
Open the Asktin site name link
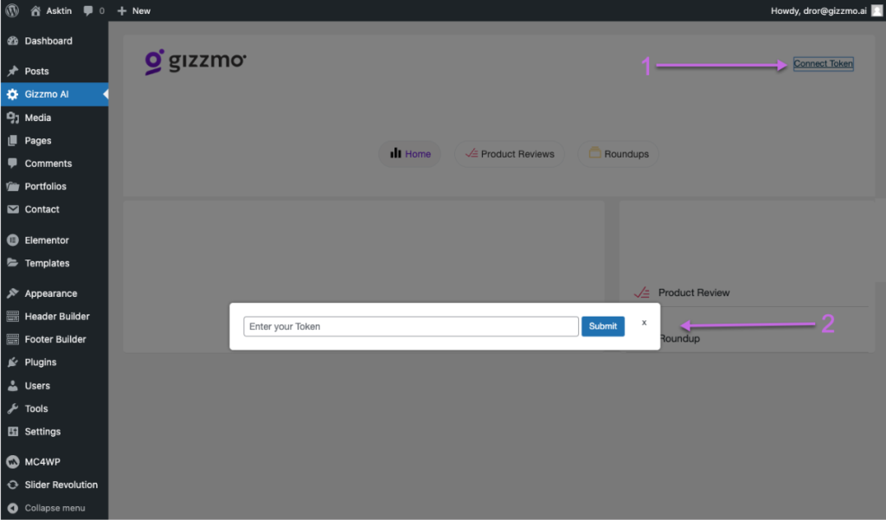coord(58,11)
